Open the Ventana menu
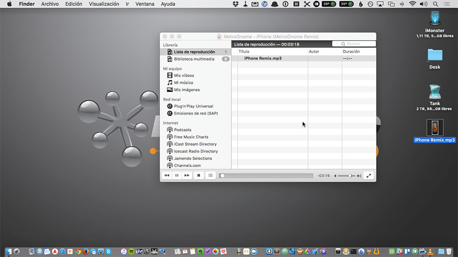 click(x=145, y=4)
